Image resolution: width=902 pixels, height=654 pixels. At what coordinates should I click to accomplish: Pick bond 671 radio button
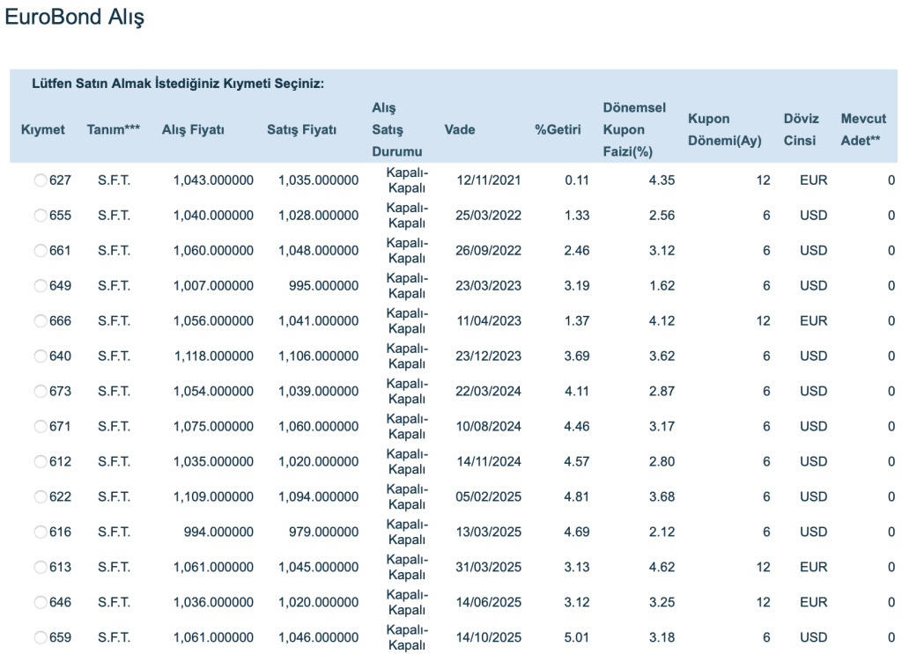[41, 427]
